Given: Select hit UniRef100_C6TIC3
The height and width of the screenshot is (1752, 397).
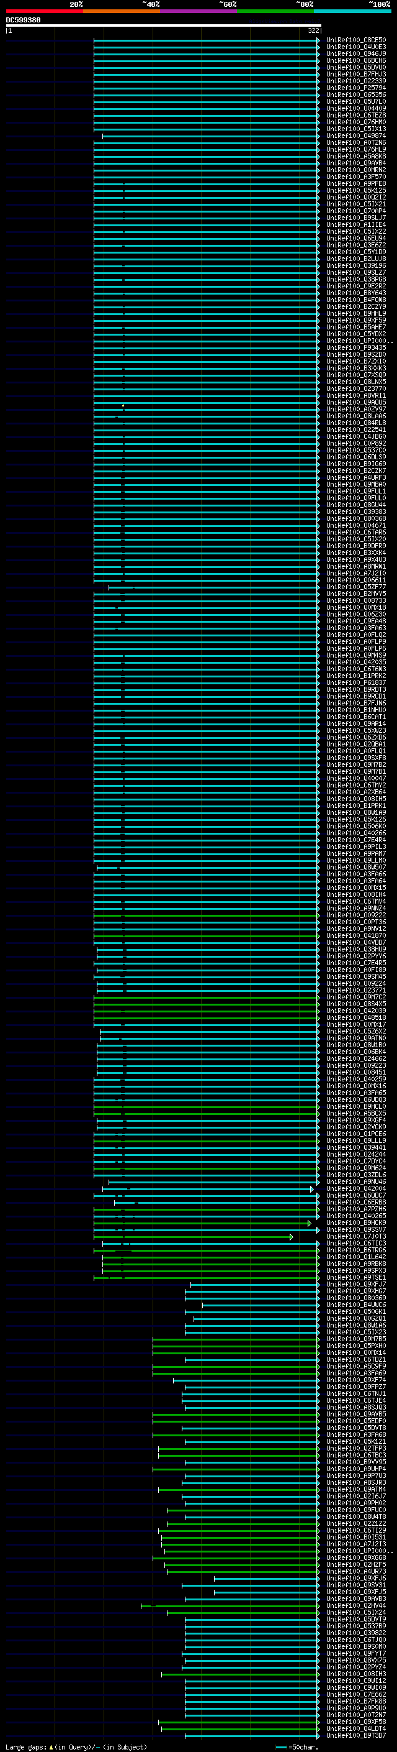Looking at the screenshot, I should coord(356,1243).
